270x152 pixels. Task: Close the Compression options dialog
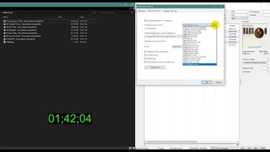point(221,7)
